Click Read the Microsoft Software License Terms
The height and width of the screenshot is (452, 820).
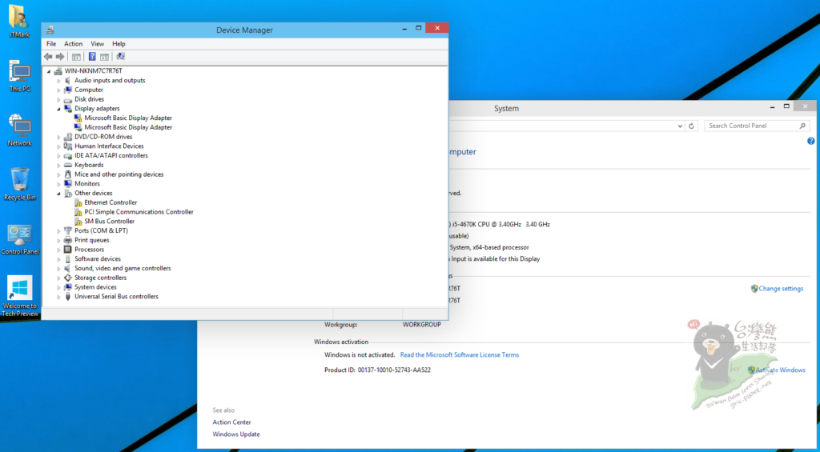point(460,355)
